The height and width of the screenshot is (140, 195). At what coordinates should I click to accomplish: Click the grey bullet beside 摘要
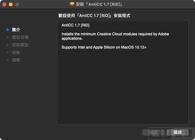point(8,60)
